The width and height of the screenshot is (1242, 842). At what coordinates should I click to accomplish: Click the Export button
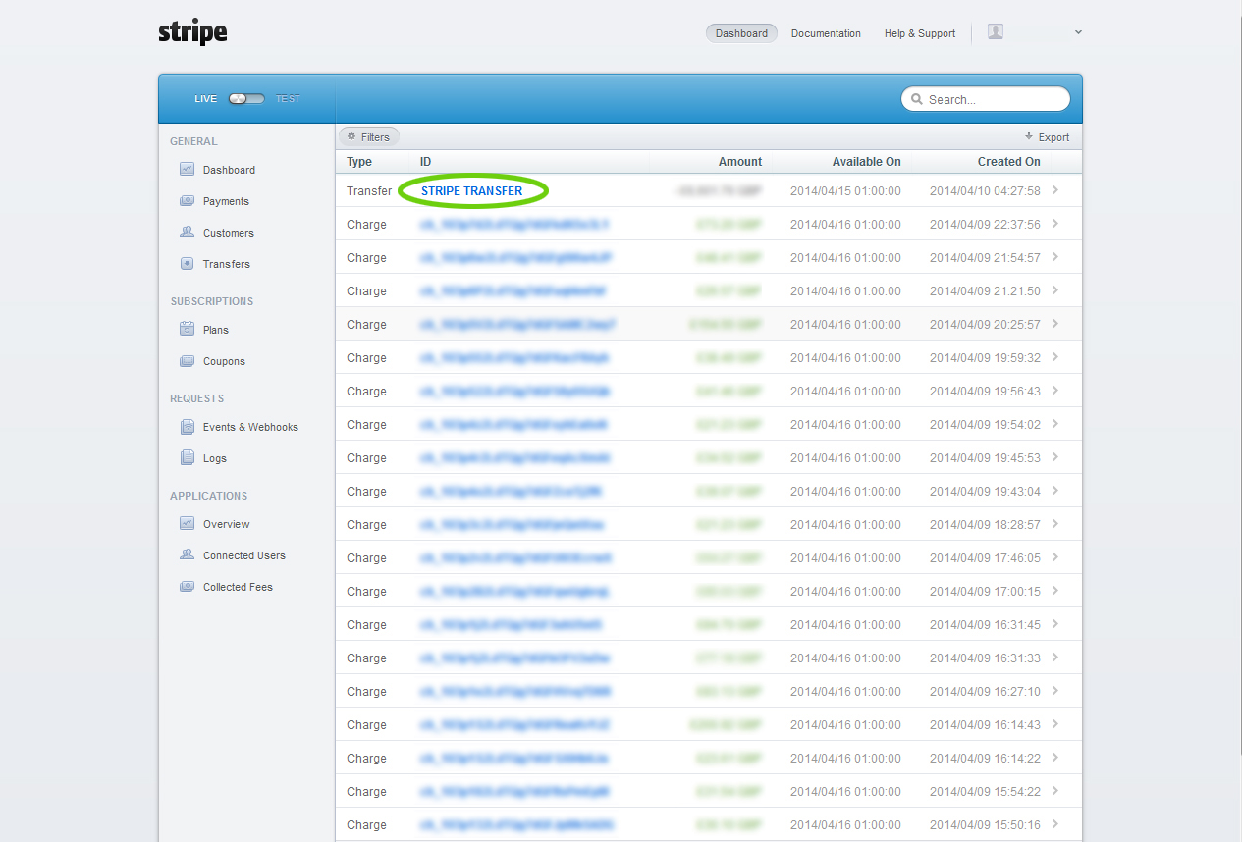pos(1047,137)
